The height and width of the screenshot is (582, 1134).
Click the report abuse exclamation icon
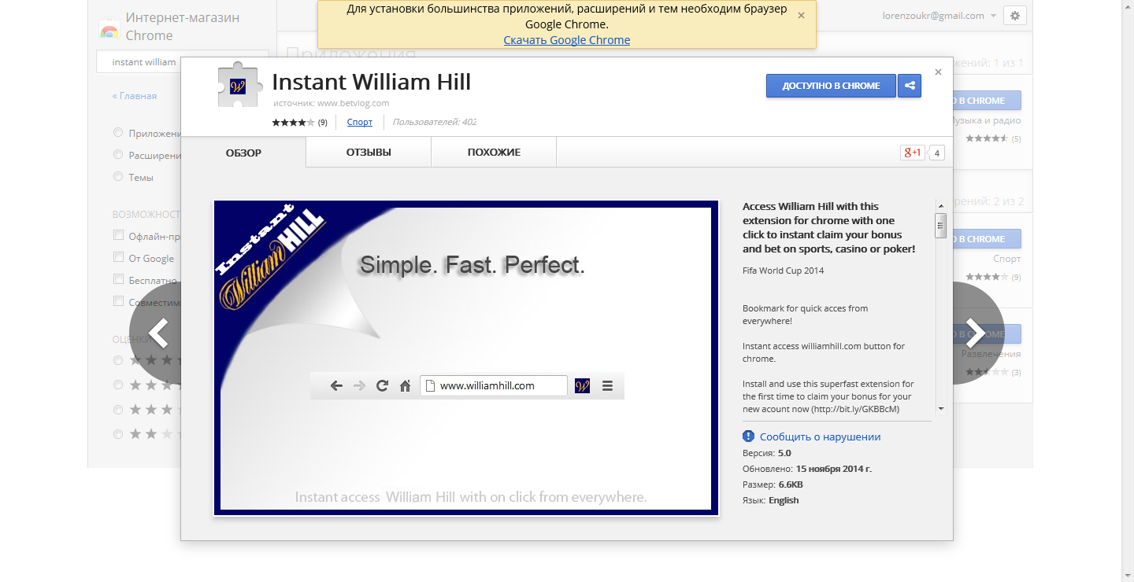point(748,436)
